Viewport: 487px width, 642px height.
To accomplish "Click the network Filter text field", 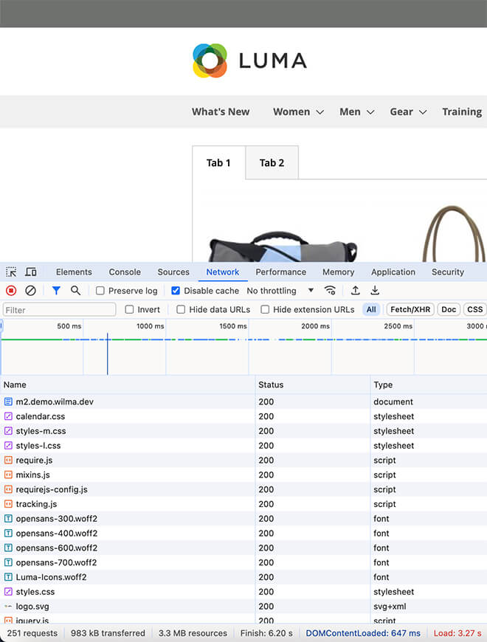I will pos(59,310).
